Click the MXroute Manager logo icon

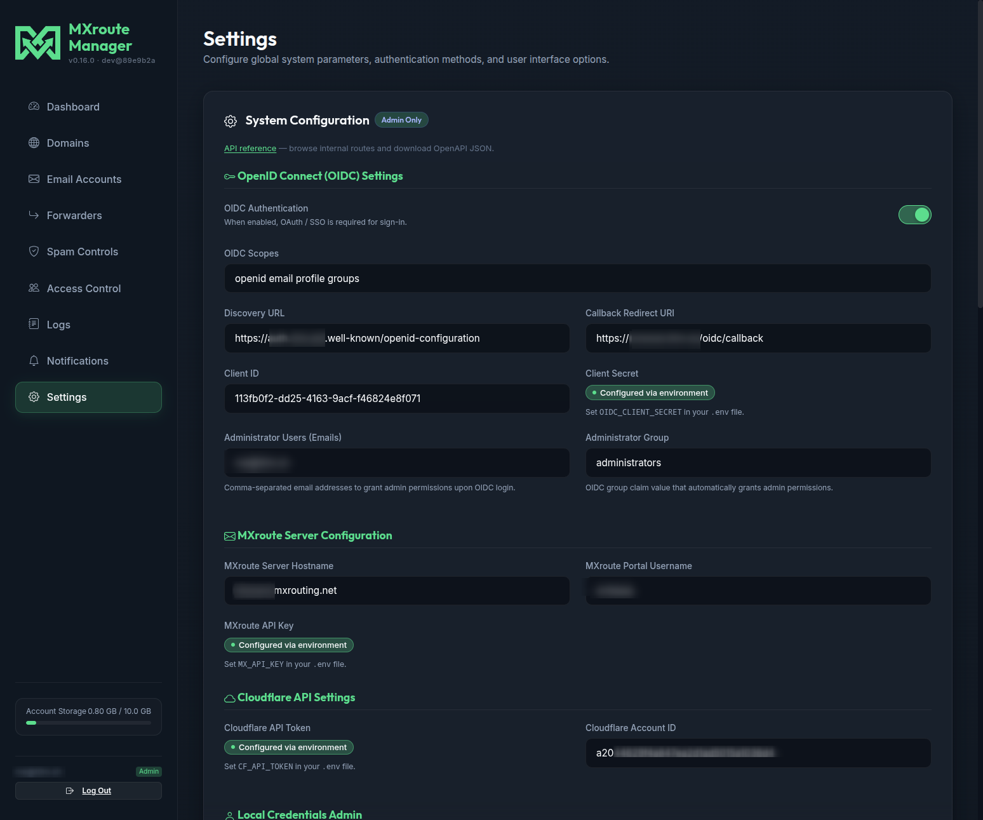point(37,43)
